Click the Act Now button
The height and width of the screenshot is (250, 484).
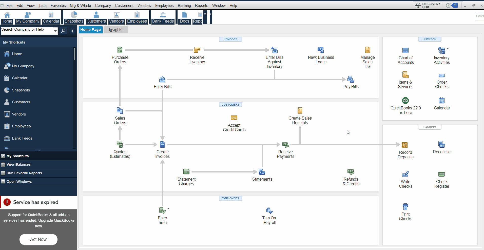(x=38, y=239)
